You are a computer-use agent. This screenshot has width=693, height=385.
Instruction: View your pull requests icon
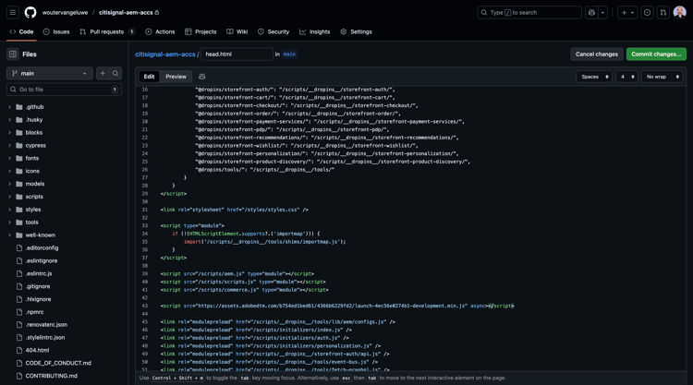pos(663,12)
